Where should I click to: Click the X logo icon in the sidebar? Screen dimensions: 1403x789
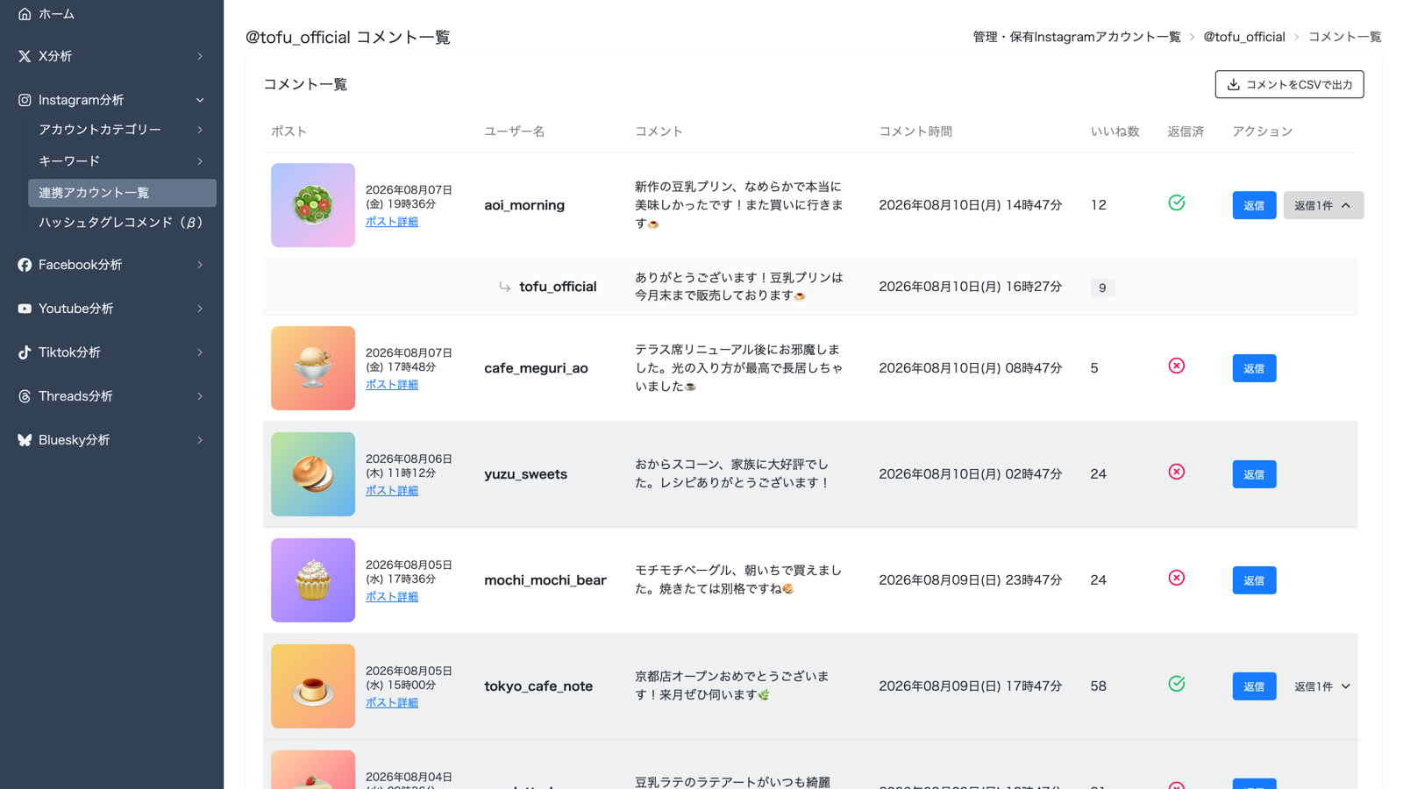(25, 56)
